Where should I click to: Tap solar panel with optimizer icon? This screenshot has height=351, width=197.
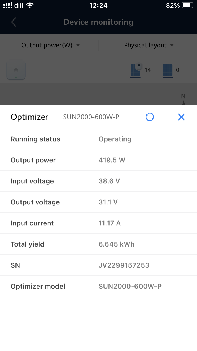click(136, 70)
